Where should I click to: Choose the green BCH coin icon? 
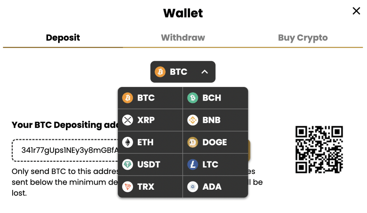click(192, 98)
